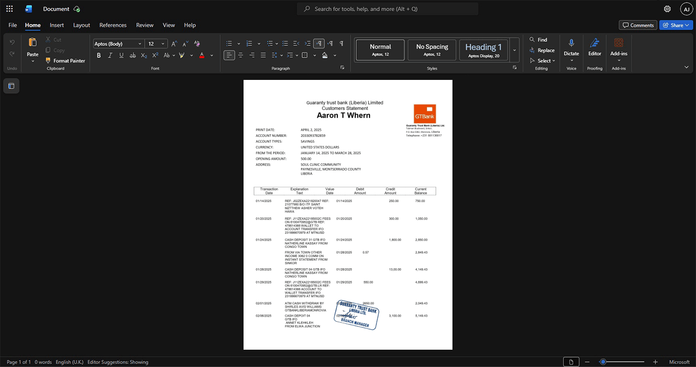This screenshot has width=696, height=367.
Task: Expand bullet list style dropdown arrow
Action: (238, 44)
